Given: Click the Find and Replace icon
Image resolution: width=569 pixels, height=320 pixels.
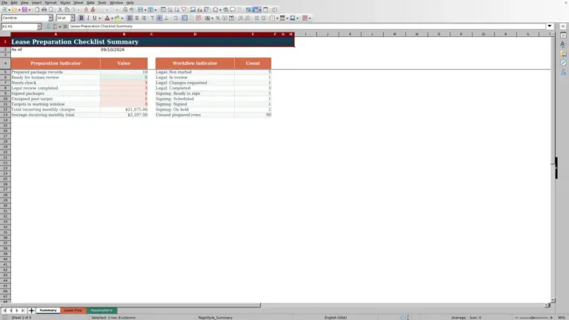Looking at the screenshot, I should tap(124, 10).
